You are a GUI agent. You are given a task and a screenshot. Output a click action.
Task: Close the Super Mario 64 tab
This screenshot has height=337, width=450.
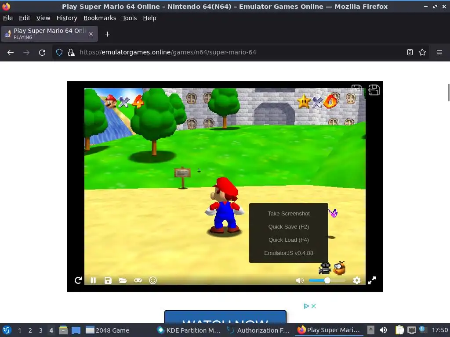[x=91, y=34]
